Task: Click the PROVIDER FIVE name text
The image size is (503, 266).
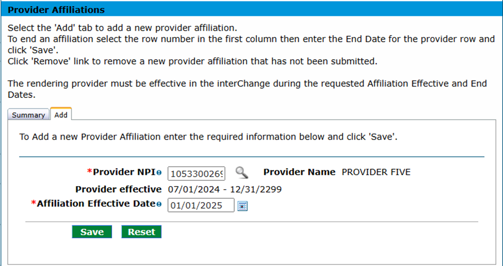Action: tap(376, 172)
